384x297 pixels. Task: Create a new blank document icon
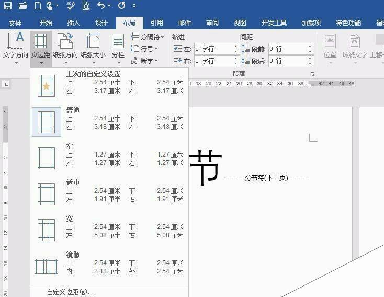(x=38, y=5)
